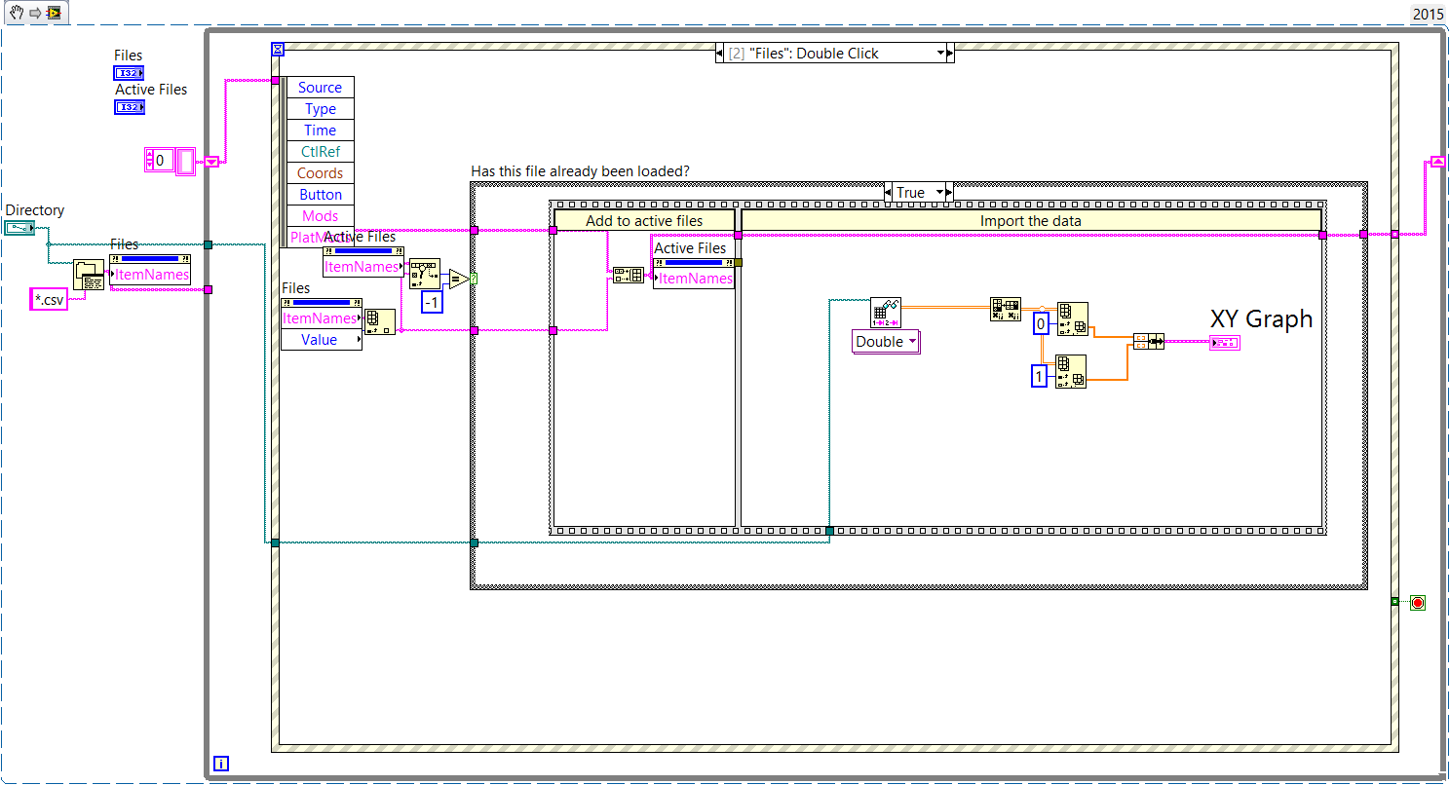
Task: Click the red loop stop condition terminal
Action: coord(1417,603)
